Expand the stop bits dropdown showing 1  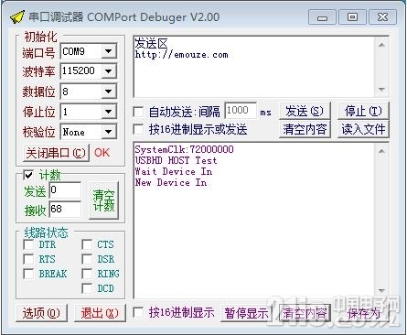point(108,112)
